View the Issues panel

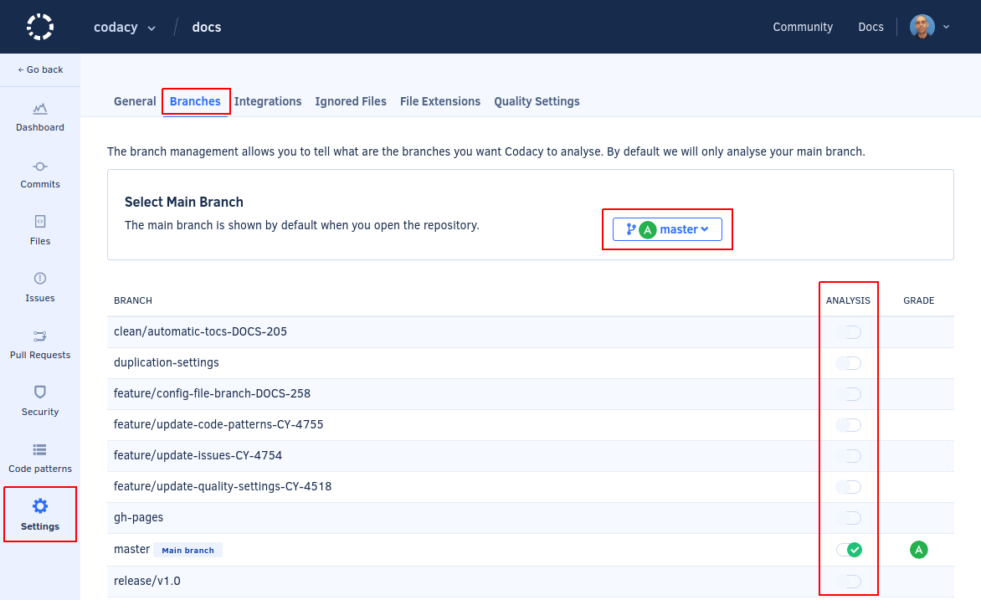point(39,288)
